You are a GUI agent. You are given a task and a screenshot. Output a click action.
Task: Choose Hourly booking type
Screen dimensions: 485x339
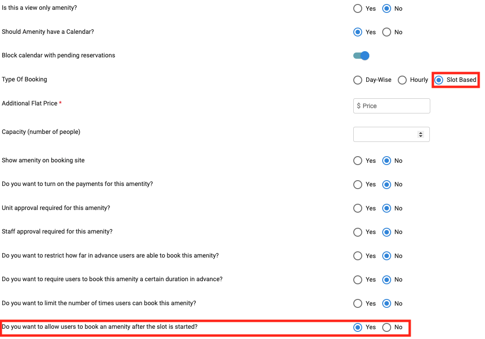click(x=402, y=80)
